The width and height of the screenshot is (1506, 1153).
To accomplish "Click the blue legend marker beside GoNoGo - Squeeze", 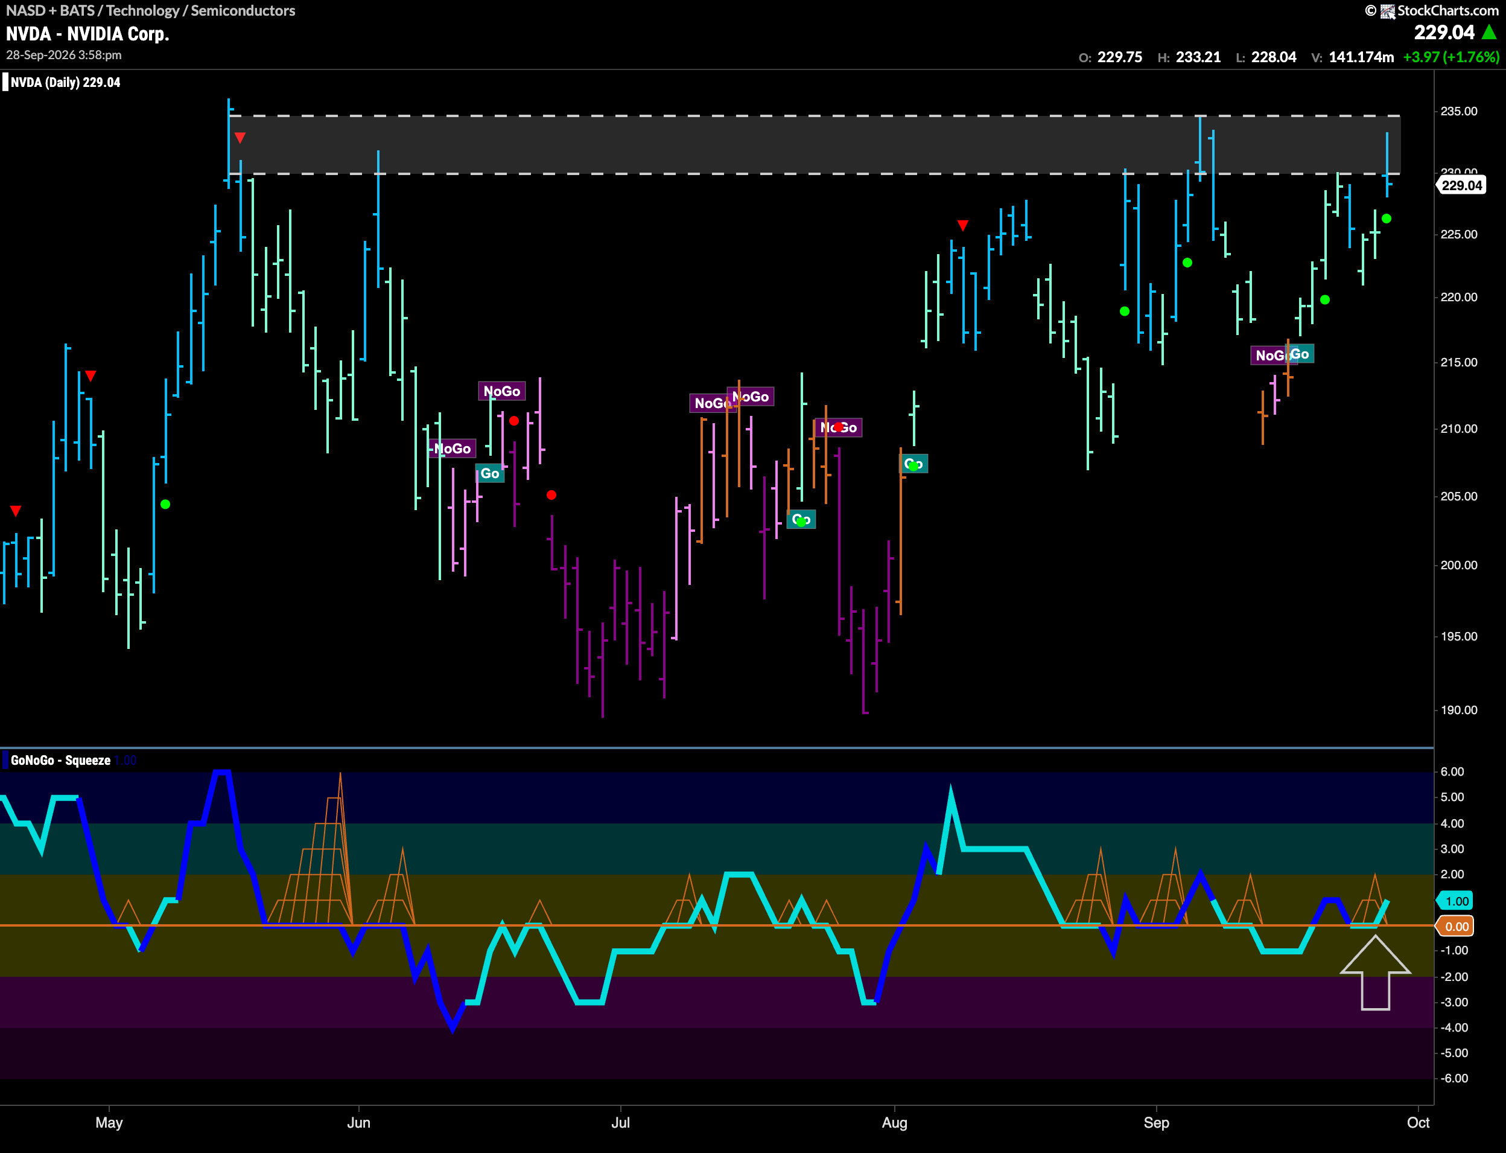I will point(5,761).
